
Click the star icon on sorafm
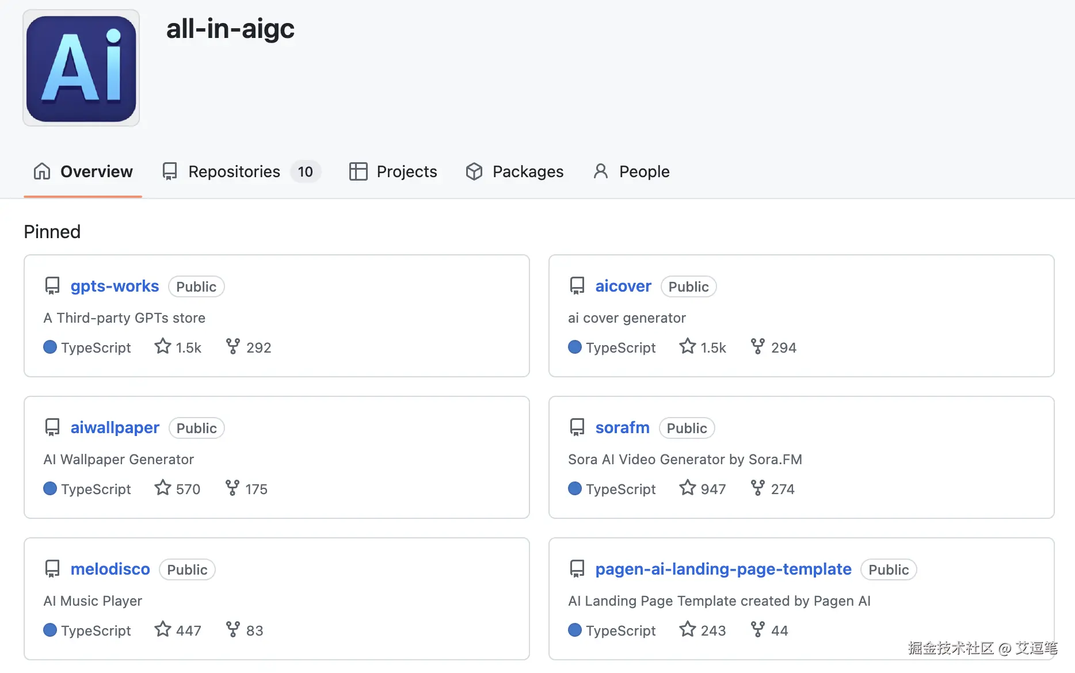click(688, 488)
